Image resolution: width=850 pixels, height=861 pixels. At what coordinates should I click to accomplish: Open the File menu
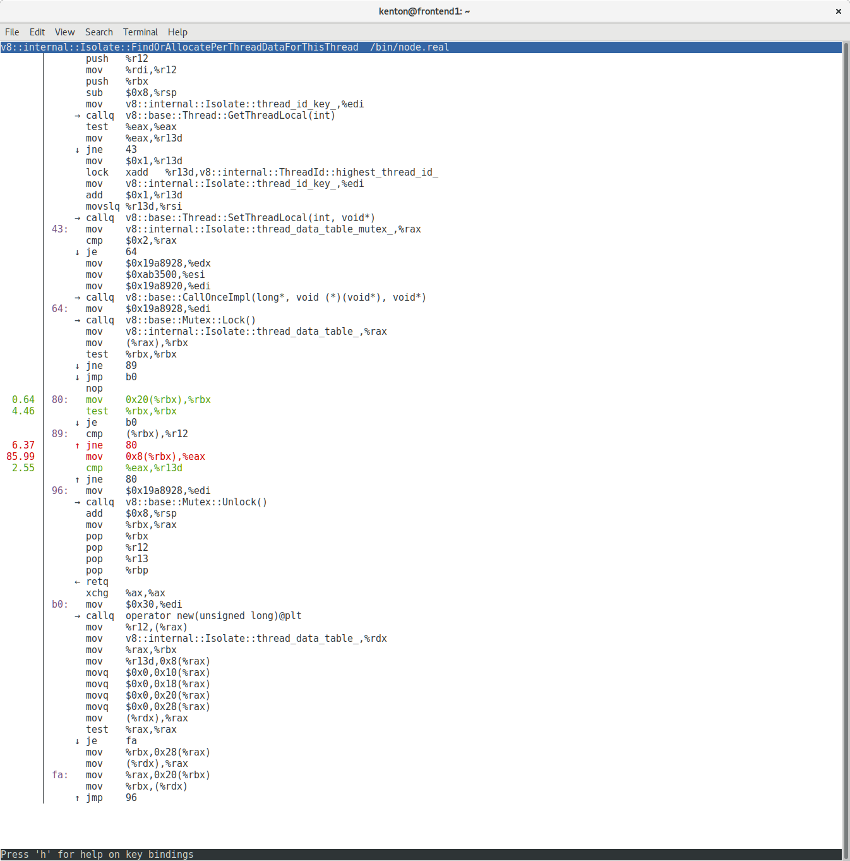click(12, 32)
